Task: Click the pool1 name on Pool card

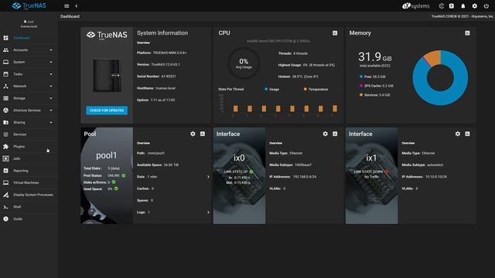Action: tap(107, 155)
